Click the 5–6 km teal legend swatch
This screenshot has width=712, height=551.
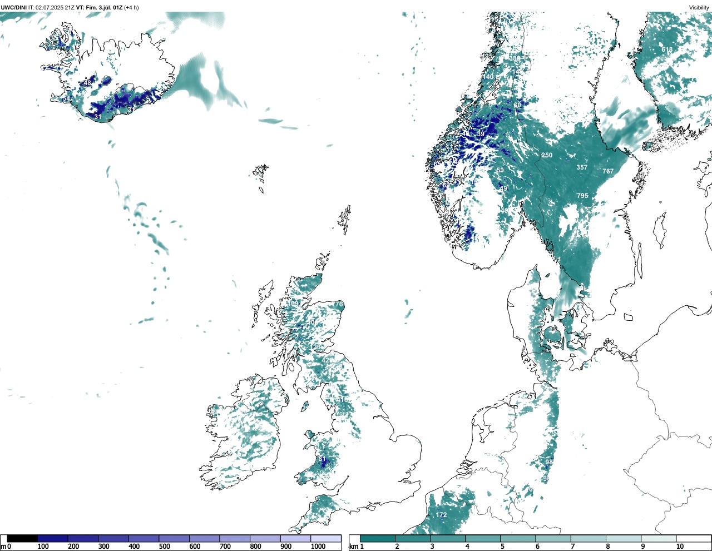[518, 538]
